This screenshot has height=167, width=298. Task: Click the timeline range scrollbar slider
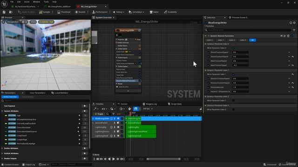pos(163,159)
